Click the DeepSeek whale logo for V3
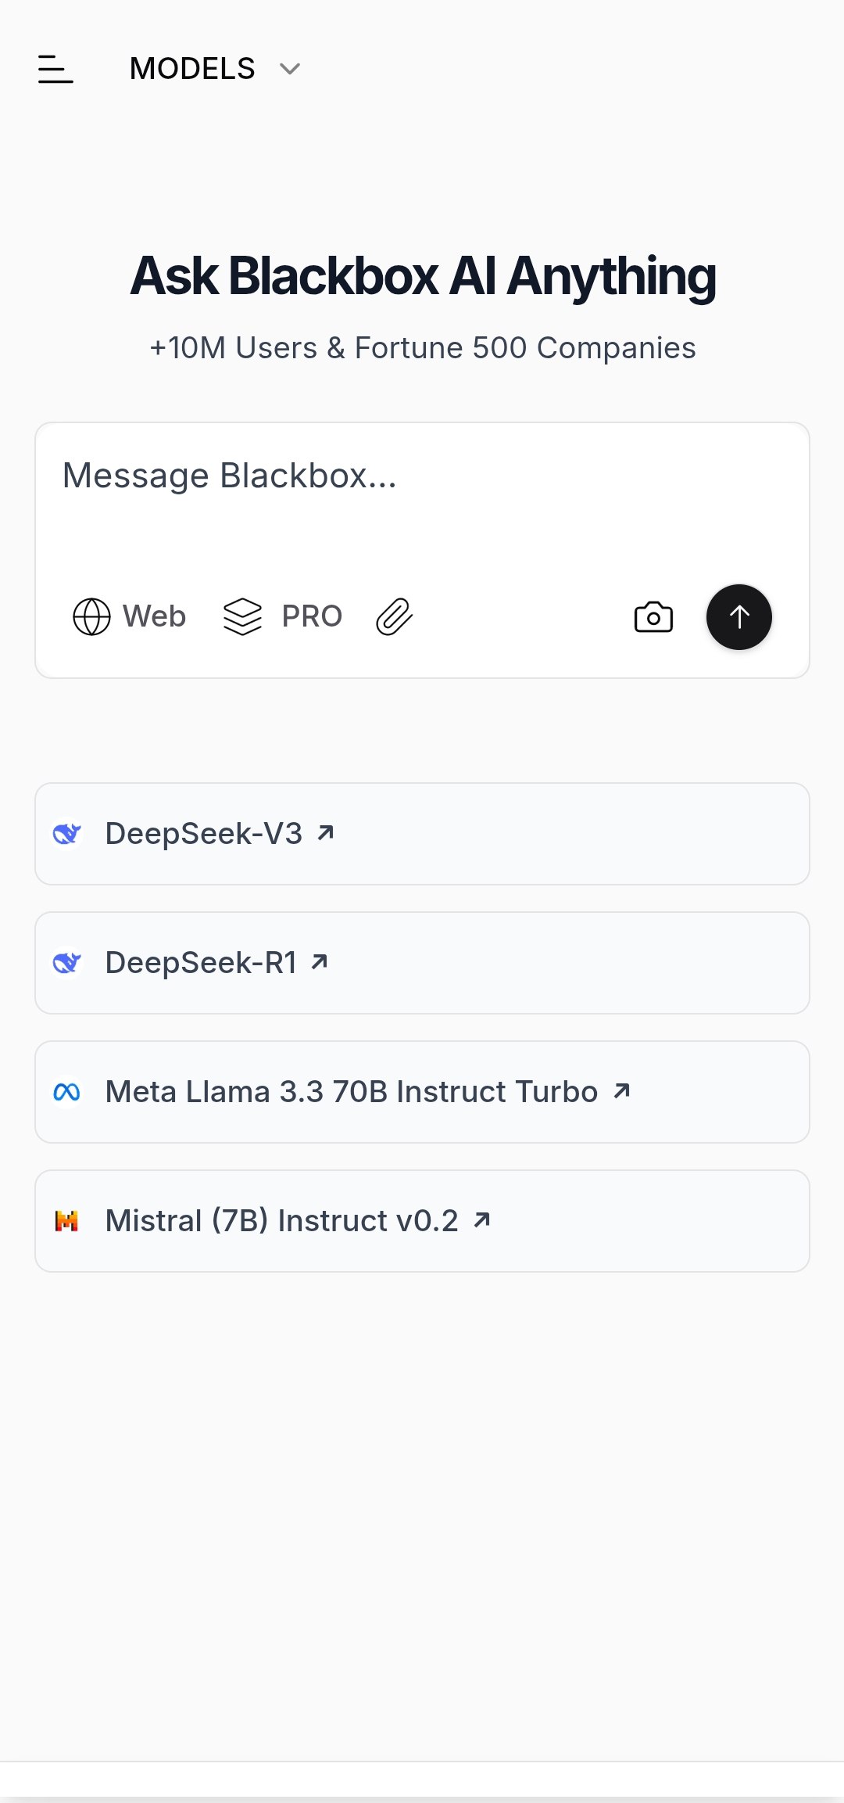The height and width of the screenshot is (1803, 844). pos(67,834)
